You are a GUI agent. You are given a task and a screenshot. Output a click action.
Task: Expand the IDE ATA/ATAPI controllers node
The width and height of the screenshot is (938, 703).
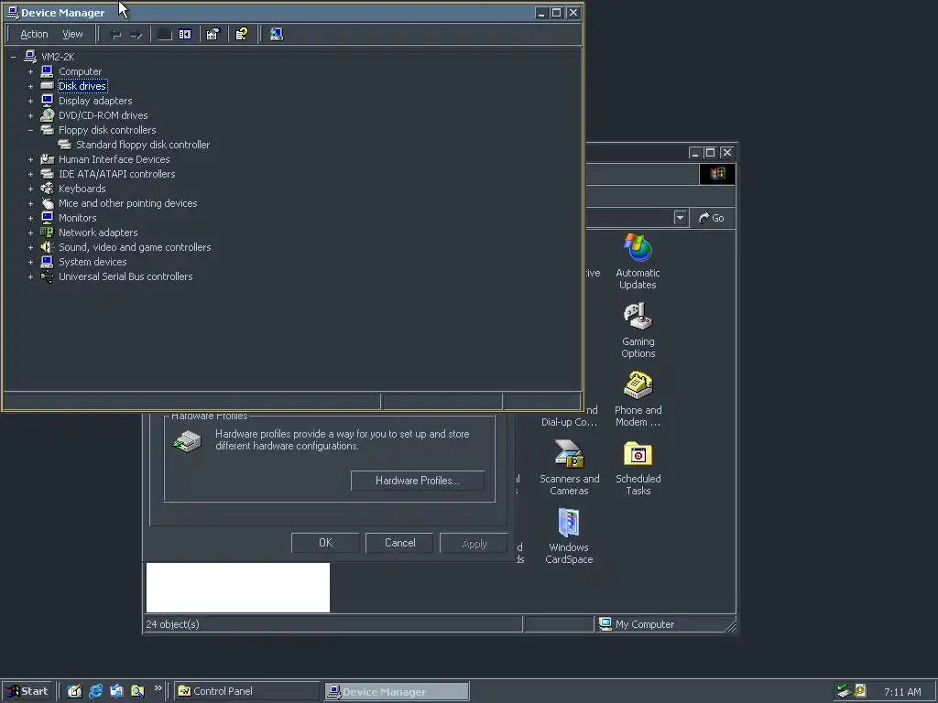(x=30, y=174)
